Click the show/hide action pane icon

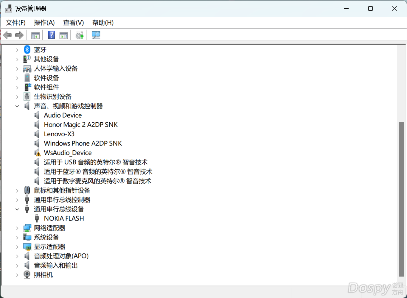[64, 35]
